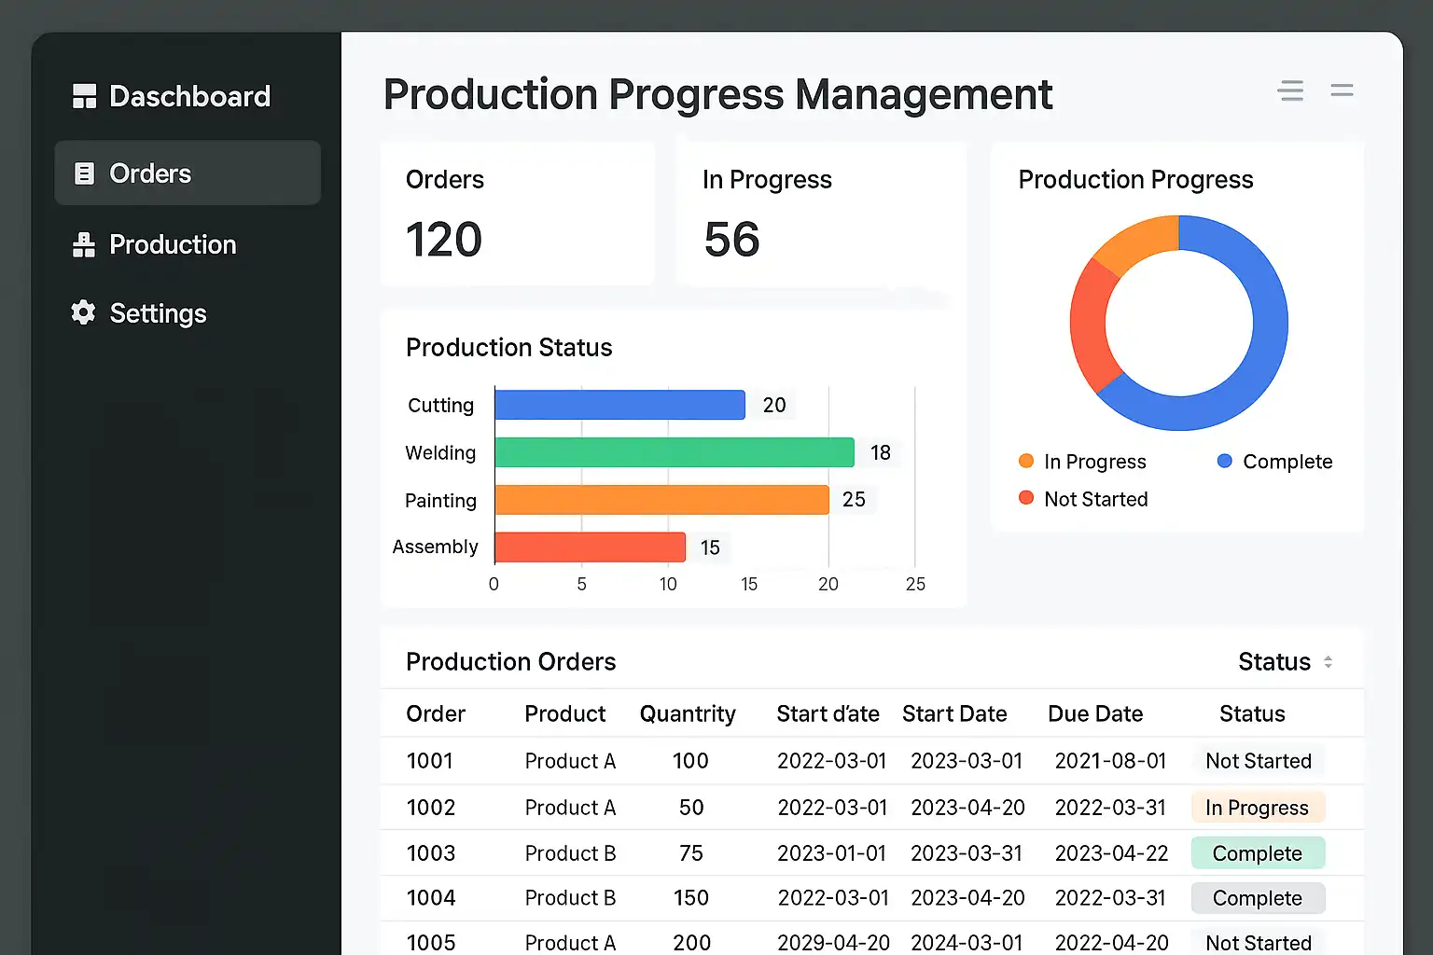
Task: Click the Status sort arrows icon
Action: (x=1328, y=662)
